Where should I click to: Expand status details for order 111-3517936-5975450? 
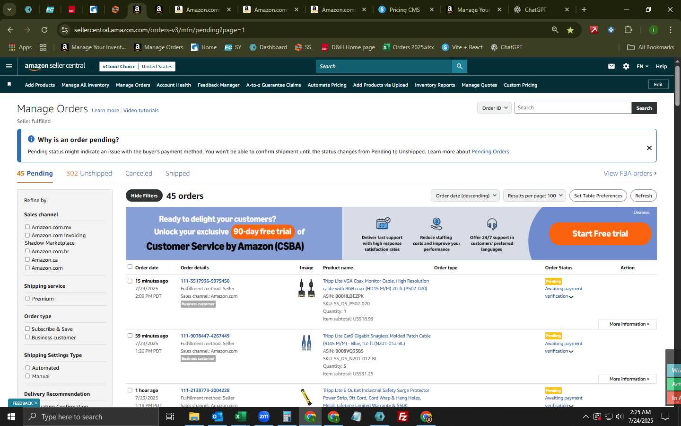pyautogui.click(x=571, y=297)
